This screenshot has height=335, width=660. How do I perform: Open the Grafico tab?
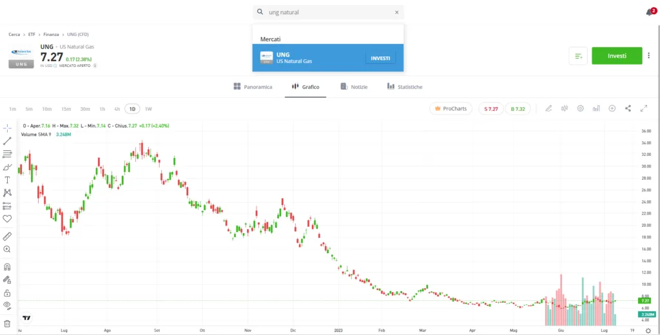pyautogui.click(x=306, y=87)
